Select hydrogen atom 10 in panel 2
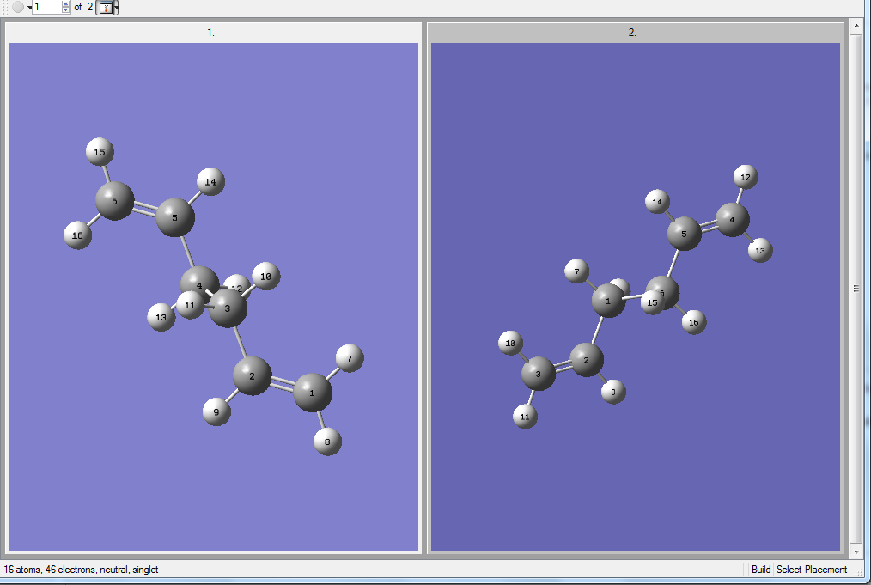 point(510,343)
